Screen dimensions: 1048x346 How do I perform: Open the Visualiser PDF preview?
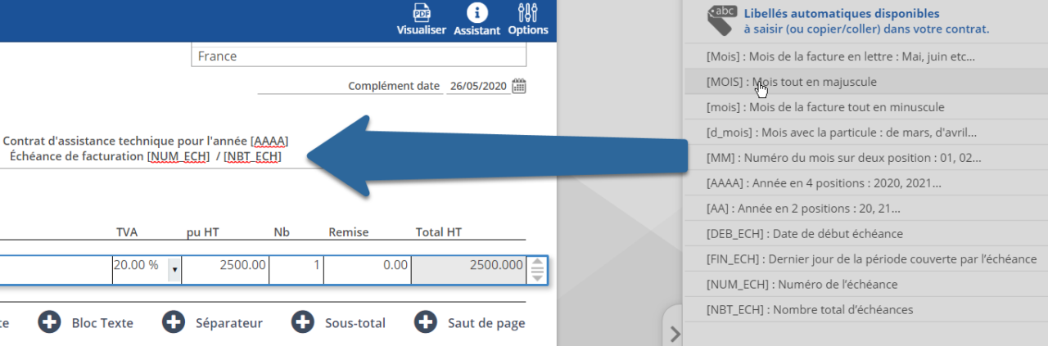pyautogui.click(x=422, y=19)
